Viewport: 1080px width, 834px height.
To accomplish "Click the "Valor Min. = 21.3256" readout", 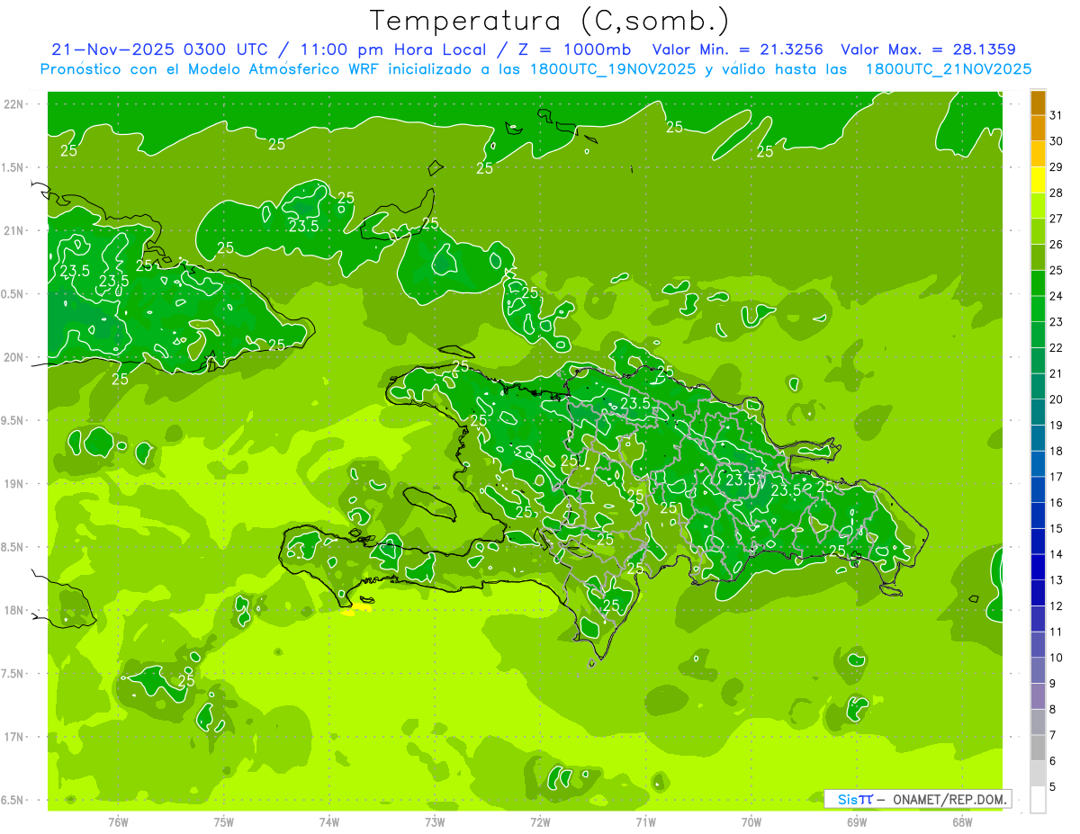I will coord(737,49).
